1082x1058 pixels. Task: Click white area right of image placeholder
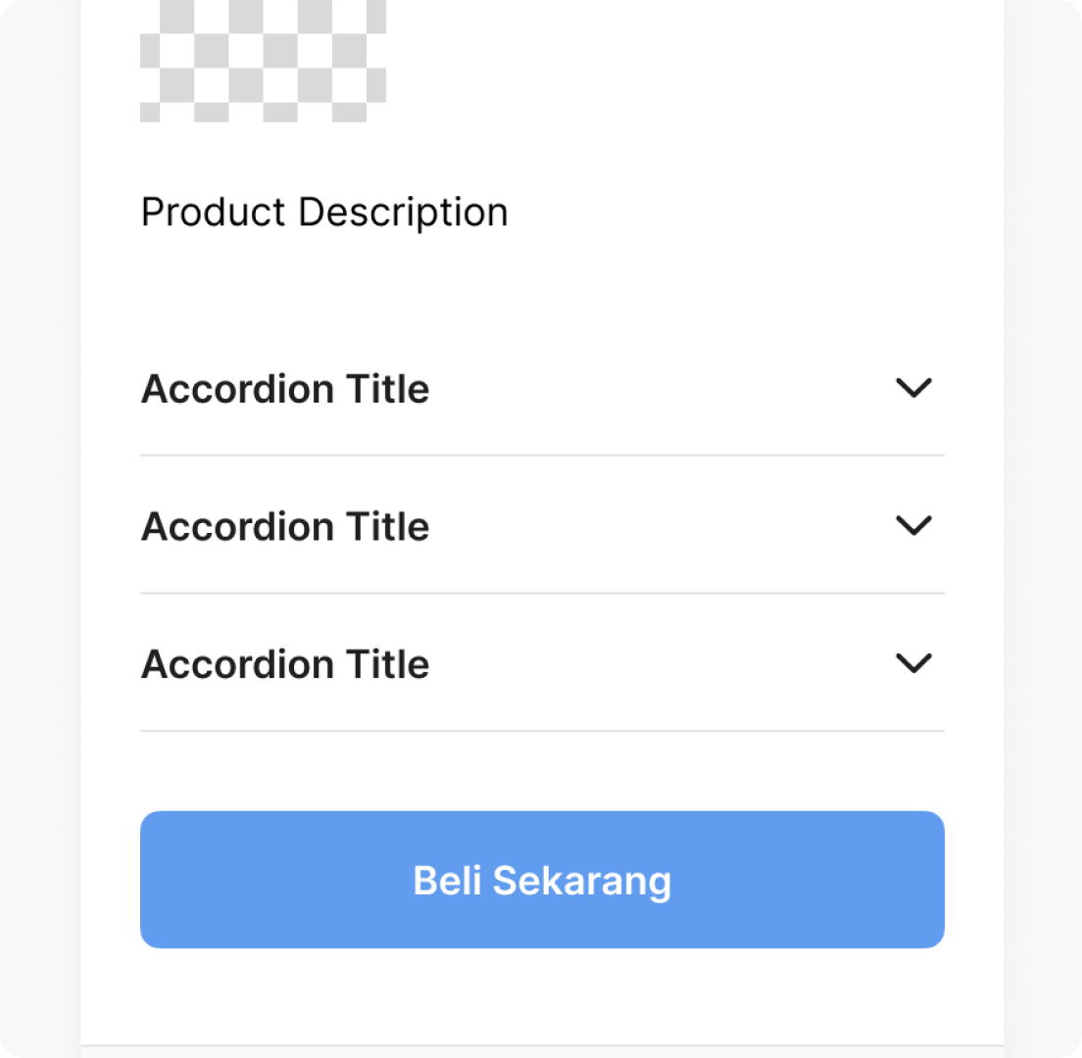click(686, 61)
